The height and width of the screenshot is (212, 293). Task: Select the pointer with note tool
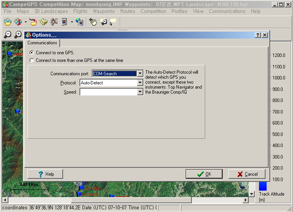pyautogui.click(x=113, y=22)
